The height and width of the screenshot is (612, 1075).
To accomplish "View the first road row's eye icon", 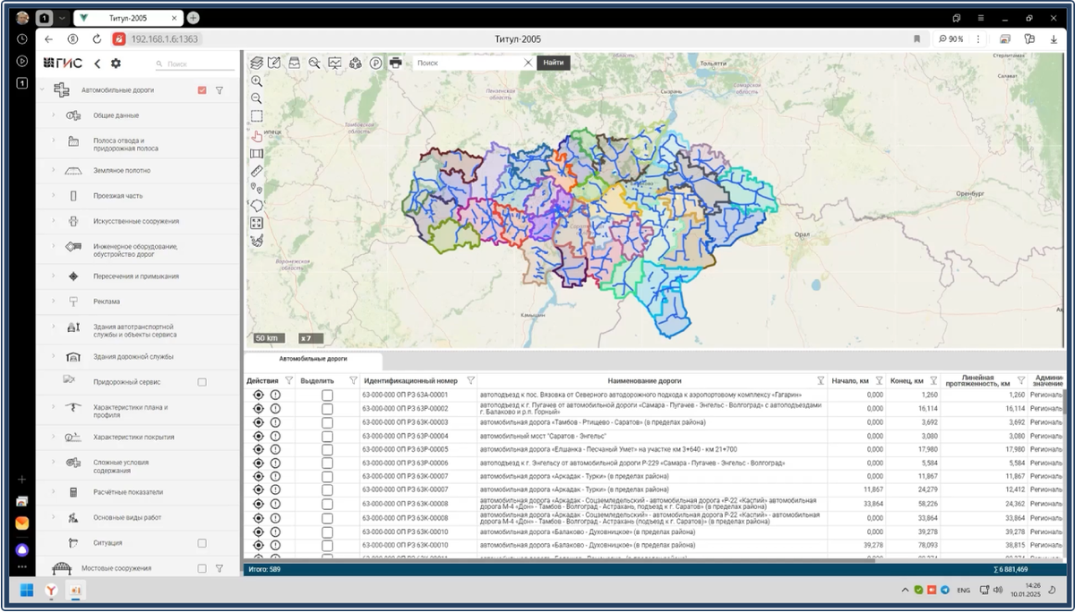I will click(x=259, y=395).
